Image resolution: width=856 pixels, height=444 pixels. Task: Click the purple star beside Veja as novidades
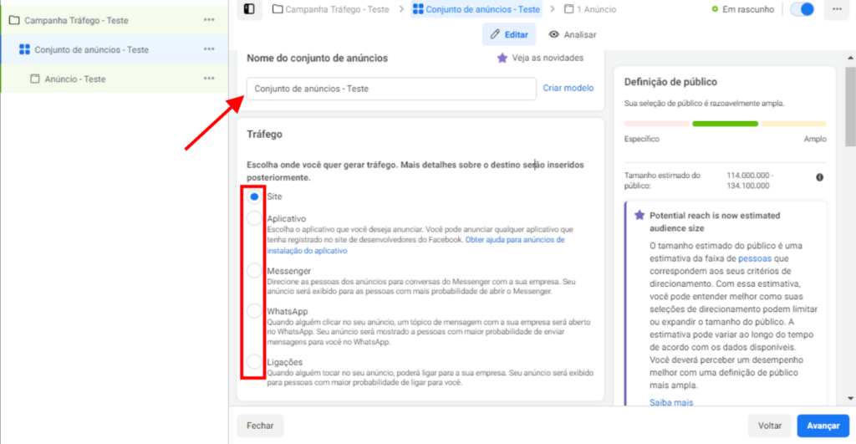tap(502, 58)
